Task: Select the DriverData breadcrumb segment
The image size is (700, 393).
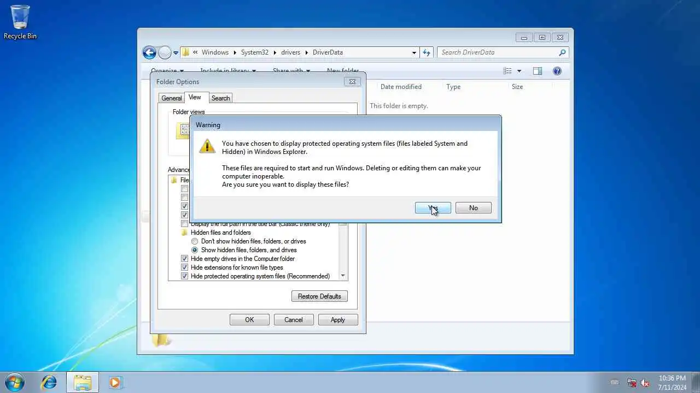Action: [x=328, y=52]
